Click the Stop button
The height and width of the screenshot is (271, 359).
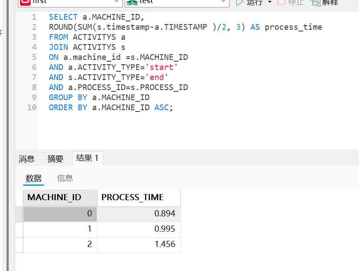[291, 3]
